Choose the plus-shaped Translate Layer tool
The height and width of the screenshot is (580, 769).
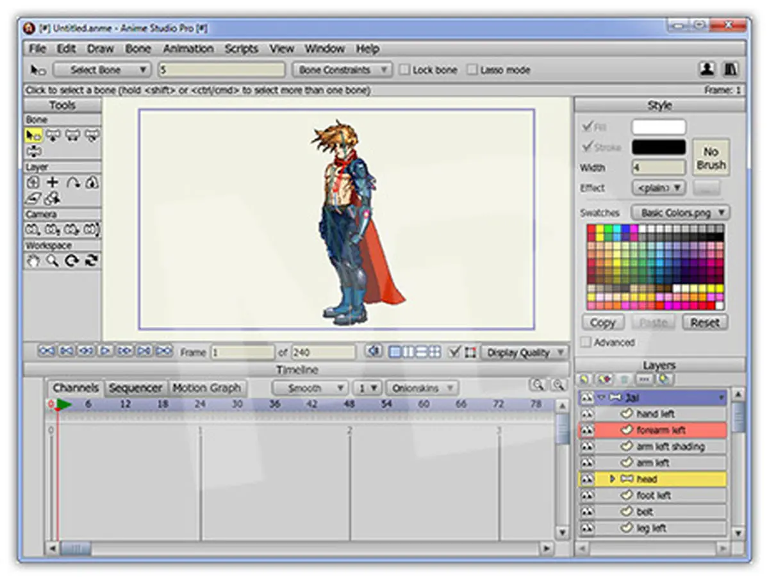point(53,183)
